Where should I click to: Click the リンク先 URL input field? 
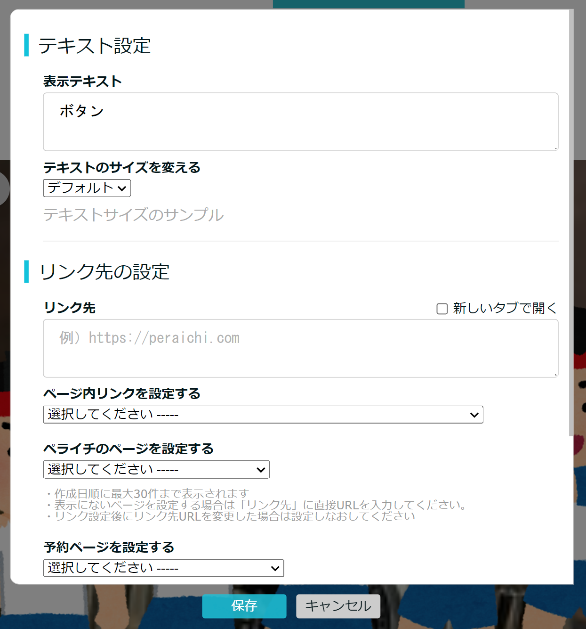pyautogui.click(x=300, y=348)
